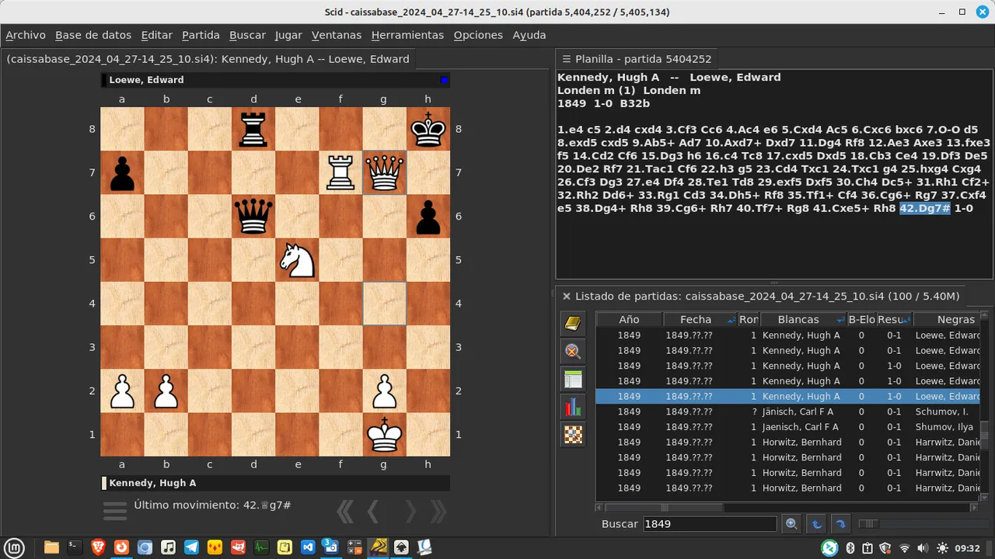The image size is (995, 559).
Task: Open Brave browser from the taskbar
Action: [x=98, y=547]
